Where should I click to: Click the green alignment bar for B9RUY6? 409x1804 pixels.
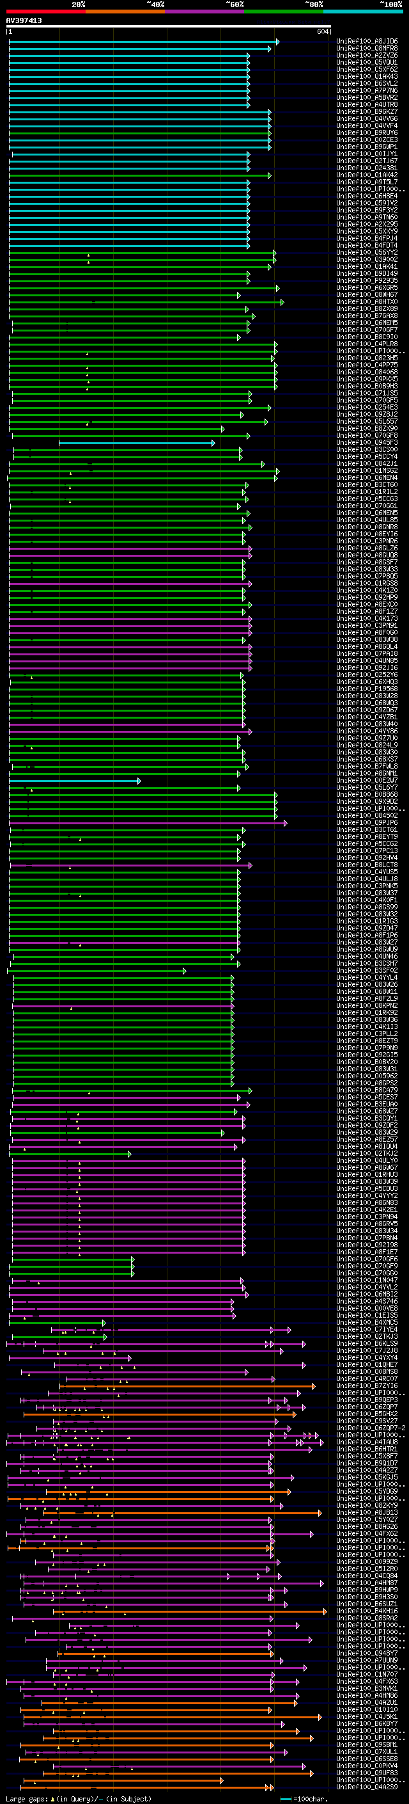tap(140, 132)
